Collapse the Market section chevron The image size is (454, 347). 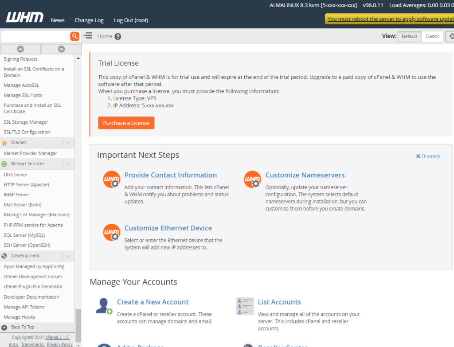pyautogui.click(x=68, y=143)
